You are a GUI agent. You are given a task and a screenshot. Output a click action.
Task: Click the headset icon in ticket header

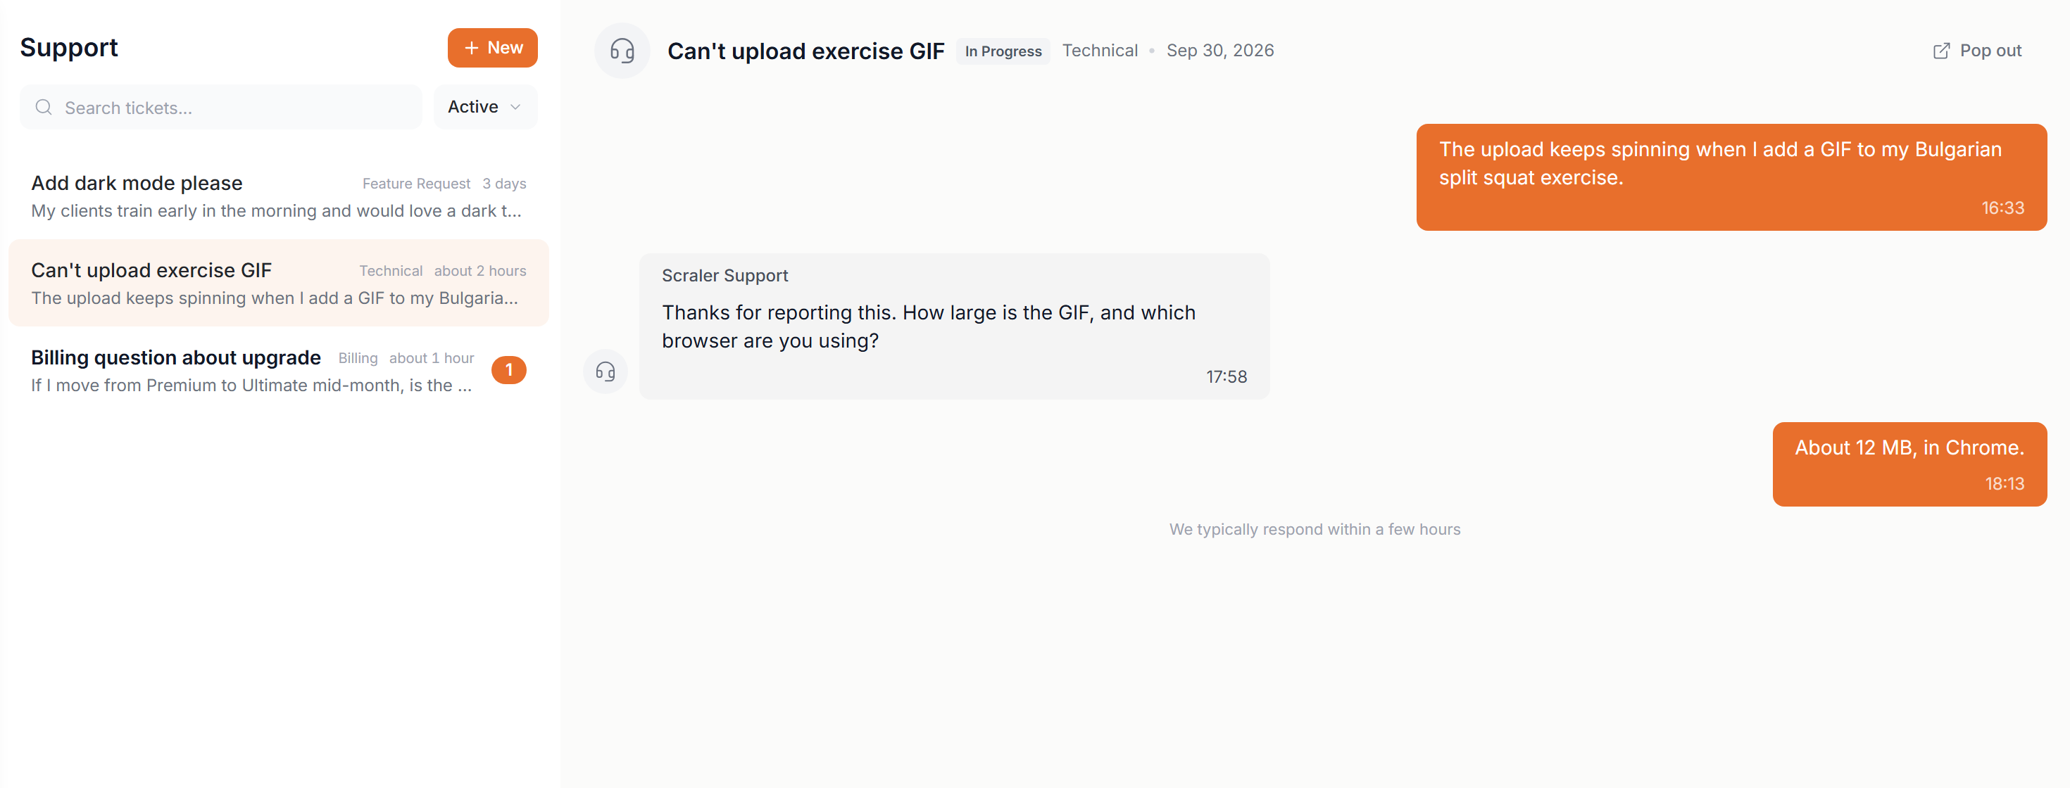(x=622, y=51)
